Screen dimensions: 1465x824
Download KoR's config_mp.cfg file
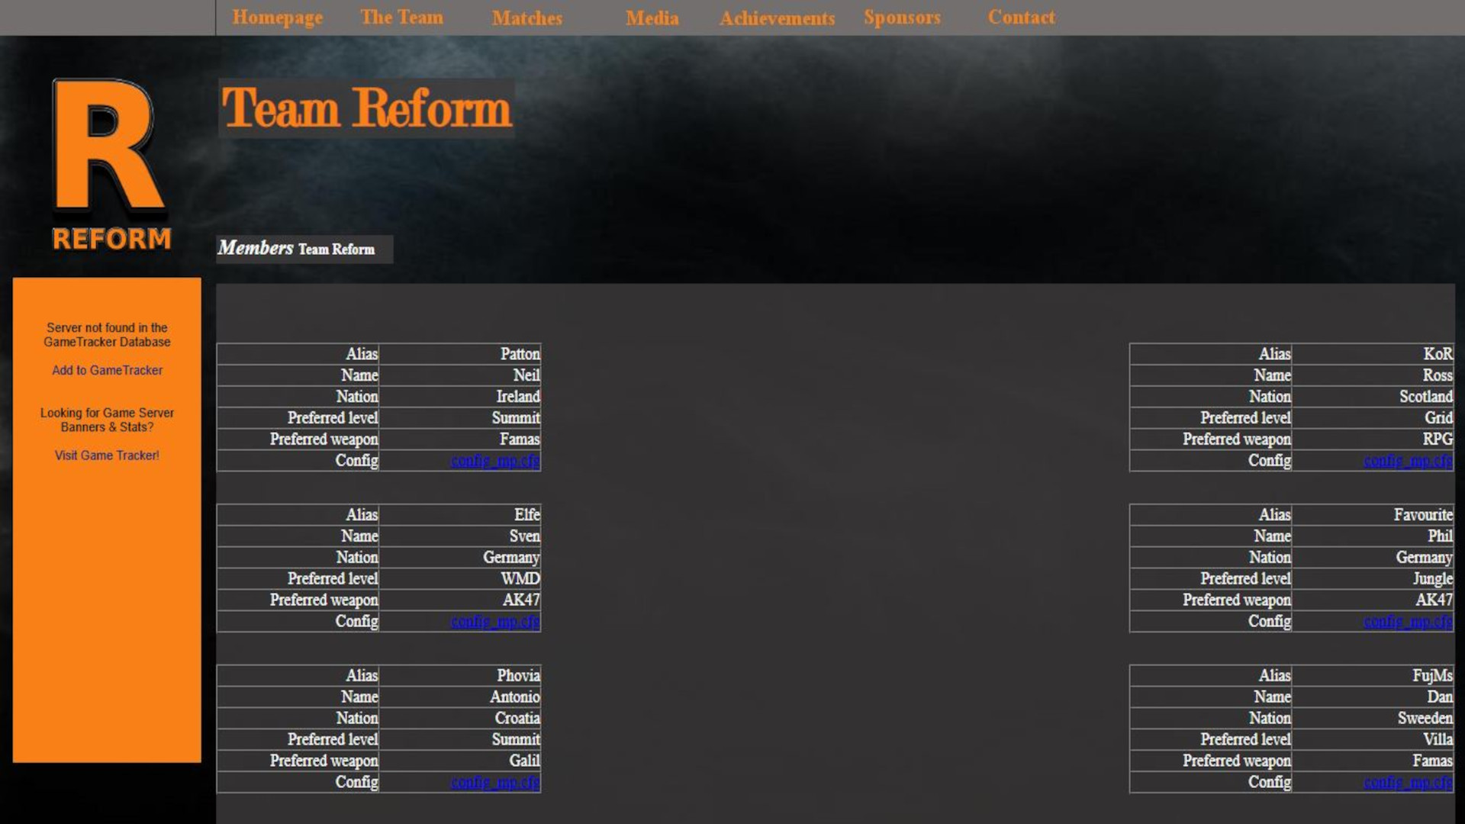click(x=1407, y=461)
